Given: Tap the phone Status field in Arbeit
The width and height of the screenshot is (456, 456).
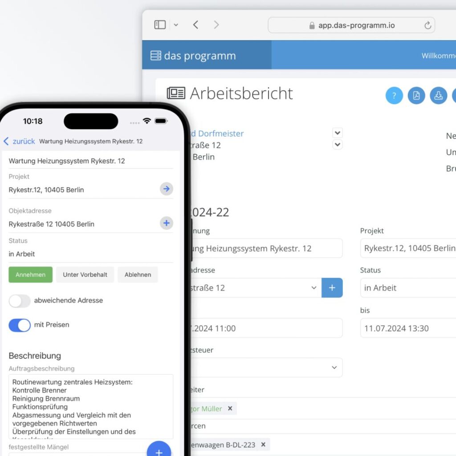Looking at the screenshot, I should (x=91, y=254).
